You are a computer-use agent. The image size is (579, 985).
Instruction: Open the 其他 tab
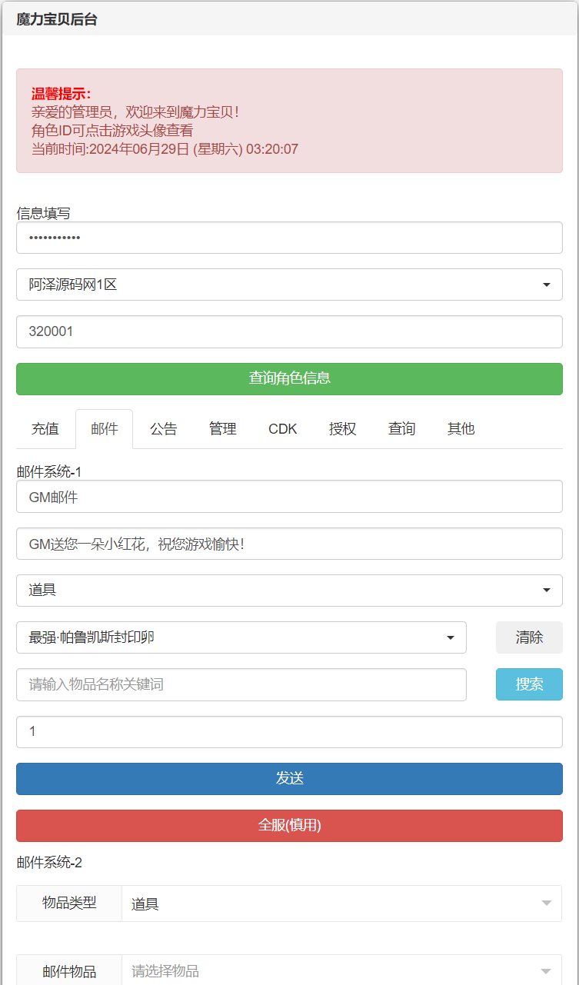click(x=461, y=429)
